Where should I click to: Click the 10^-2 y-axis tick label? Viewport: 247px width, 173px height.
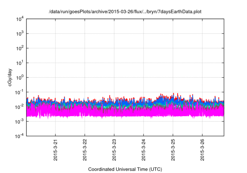[20, 107]
